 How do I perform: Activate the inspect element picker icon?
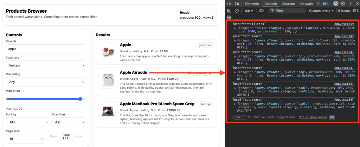tap(229, 4)
